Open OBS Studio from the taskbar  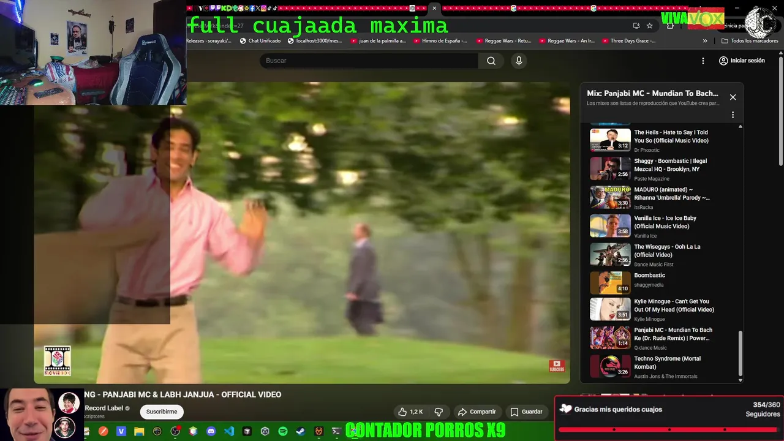(x=175, y=431)
